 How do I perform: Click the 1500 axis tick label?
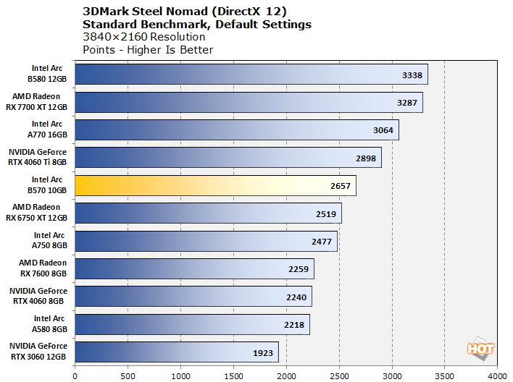(x=233, y=376)
